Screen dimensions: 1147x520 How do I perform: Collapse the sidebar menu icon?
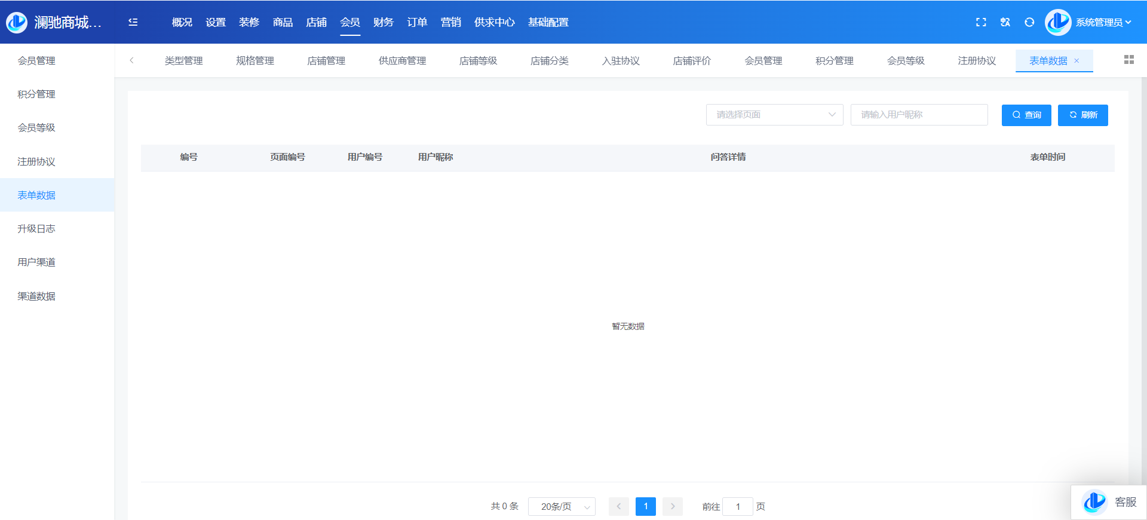[133, 22]
